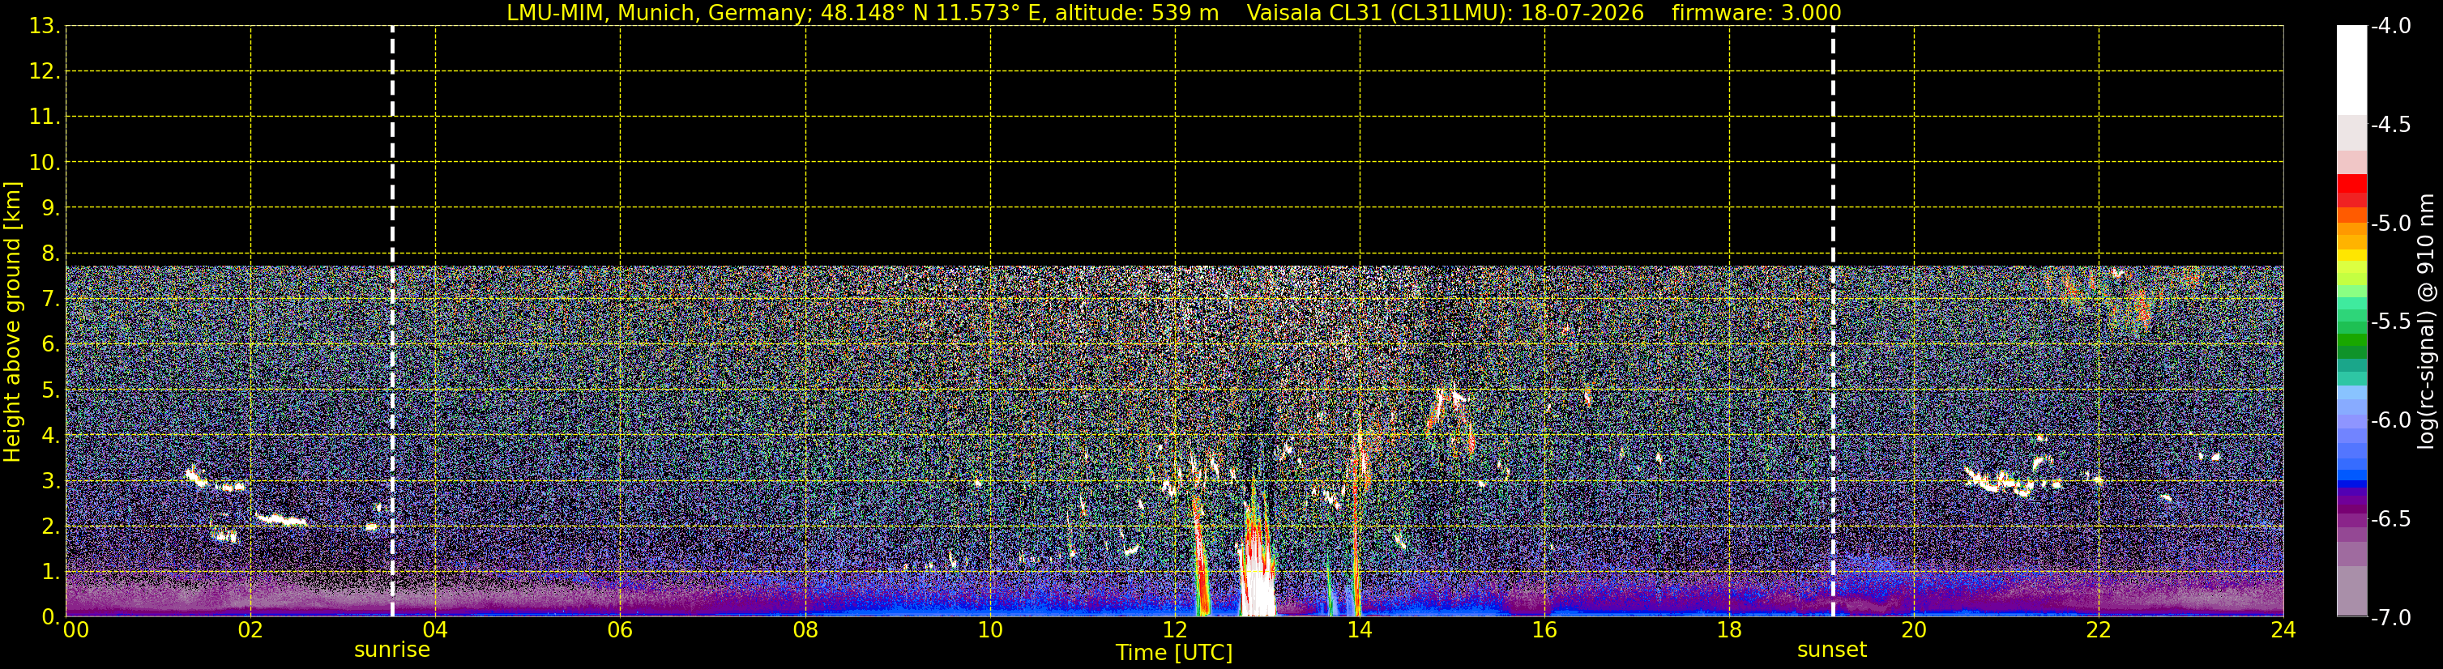Click the '8.' tick on the height axis
Viewport: 2443px width, 669px height.
tap(50, 253)
